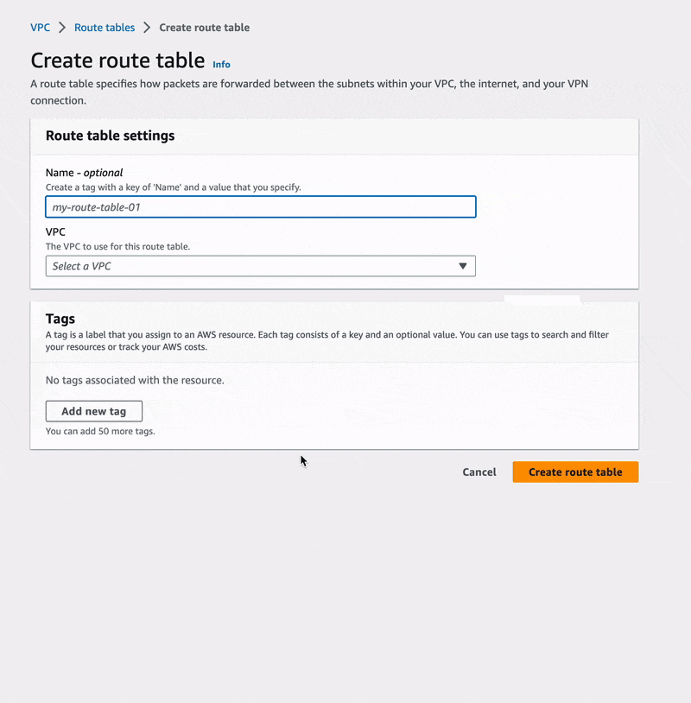Viewport: 691px width, 703px height.
Task: Click the 'You can add 50 more tags' hint
Action: (x=100, y=431)
